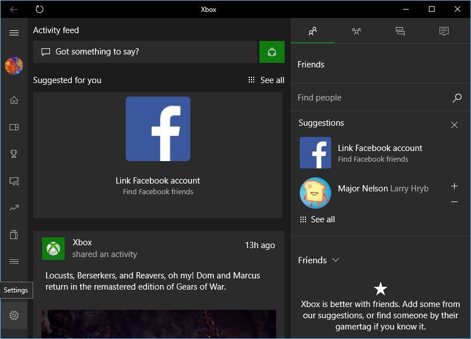471x339 pixels.
Task: Open the Home page in sidebar
Action: click(x=14, y=100)
